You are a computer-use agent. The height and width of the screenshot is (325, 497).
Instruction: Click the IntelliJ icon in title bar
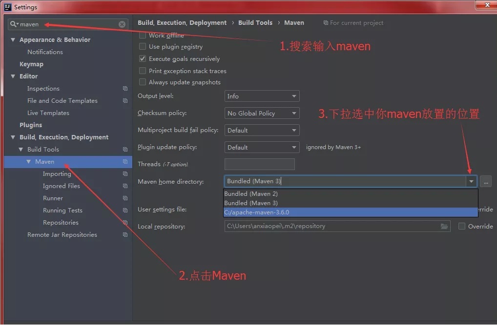pyautogui.click(x=8, y=7)
